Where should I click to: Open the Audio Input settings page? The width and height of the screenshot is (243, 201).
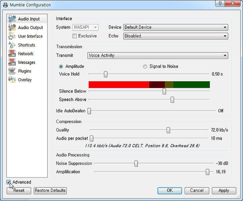27,19
